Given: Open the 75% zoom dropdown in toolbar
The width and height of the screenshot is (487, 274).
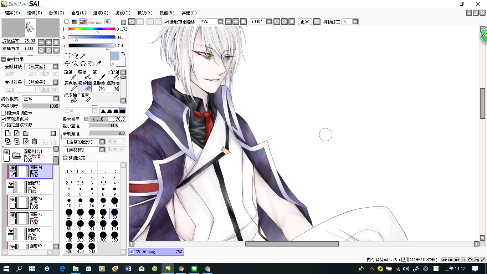Looking at the screenshot, I should point(220,22).
